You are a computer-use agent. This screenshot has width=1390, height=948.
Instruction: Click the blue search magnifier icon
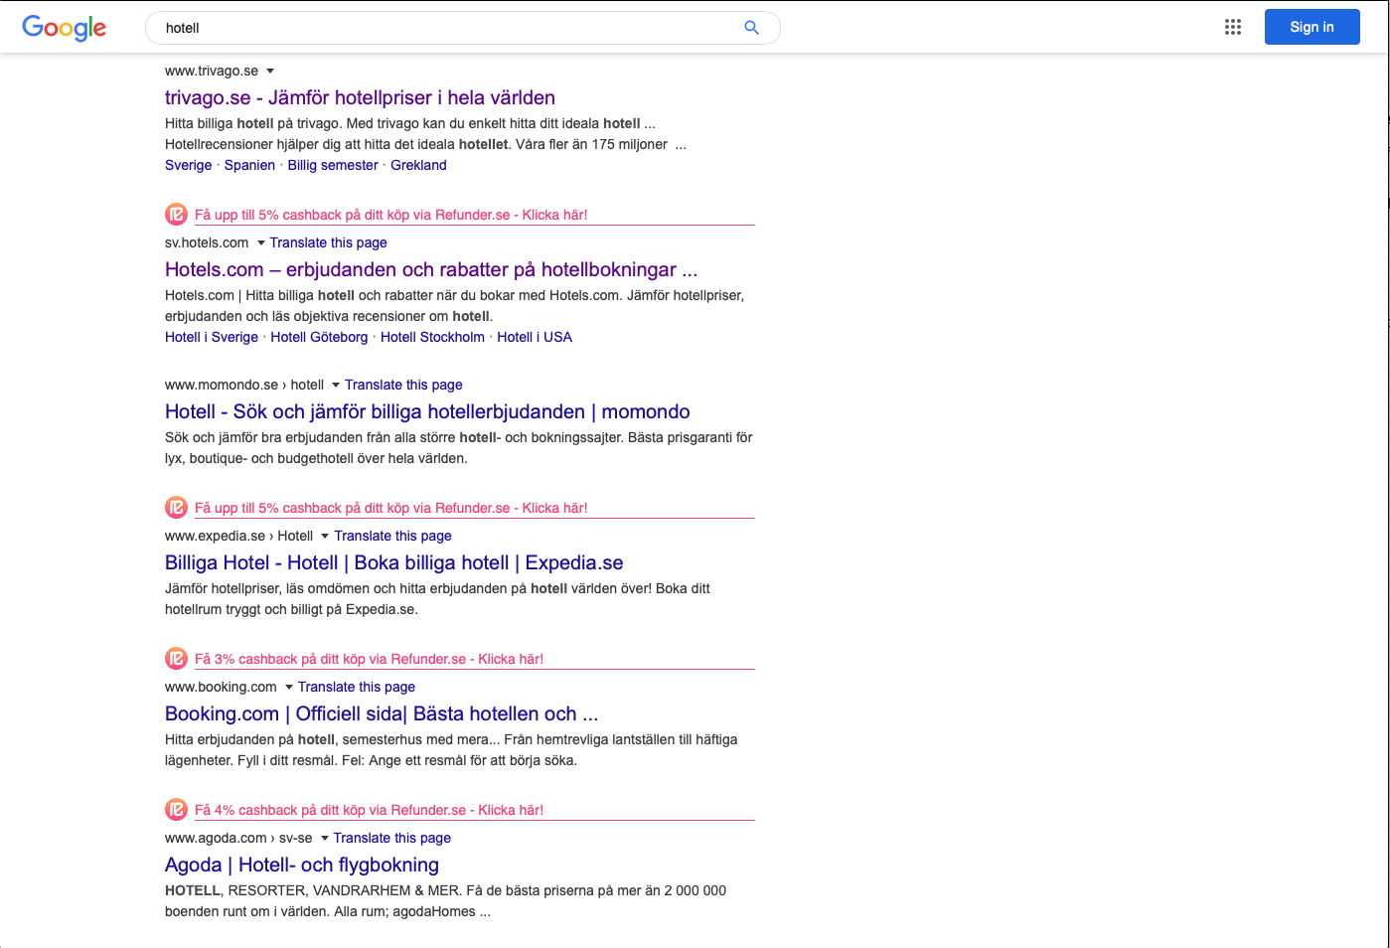751,28
